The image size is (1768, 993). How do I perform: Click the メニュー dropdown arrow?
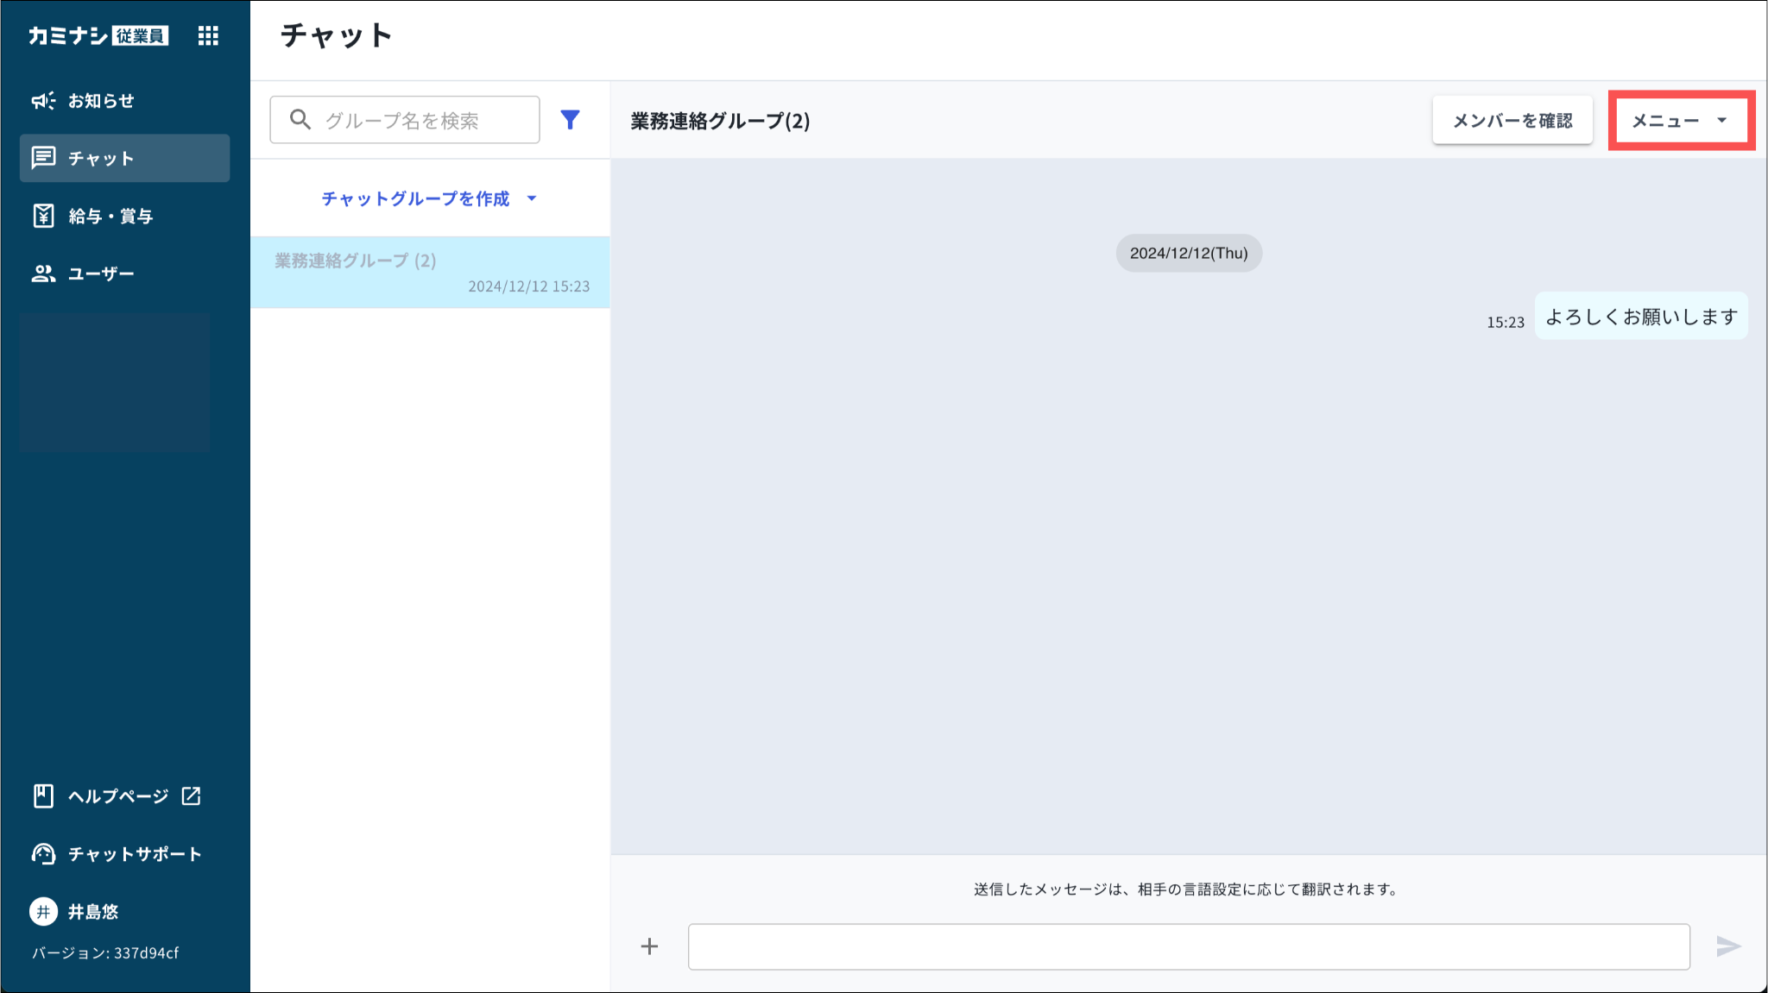1722,121
